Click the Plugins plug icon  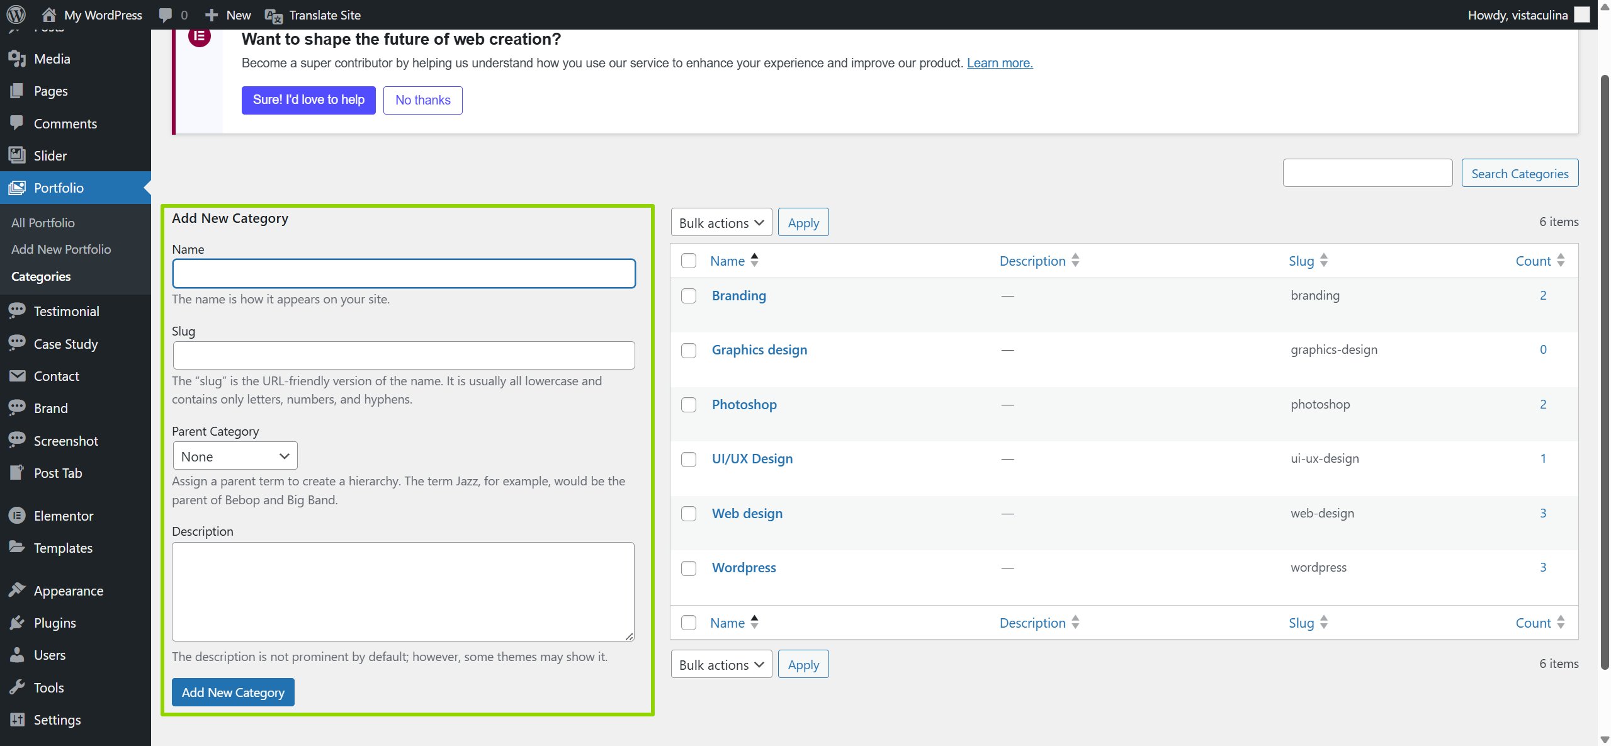[x=17, y=623]
